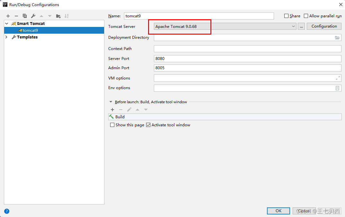
Task: Click the Smart Tomcat label
Action: pos(31,23)
